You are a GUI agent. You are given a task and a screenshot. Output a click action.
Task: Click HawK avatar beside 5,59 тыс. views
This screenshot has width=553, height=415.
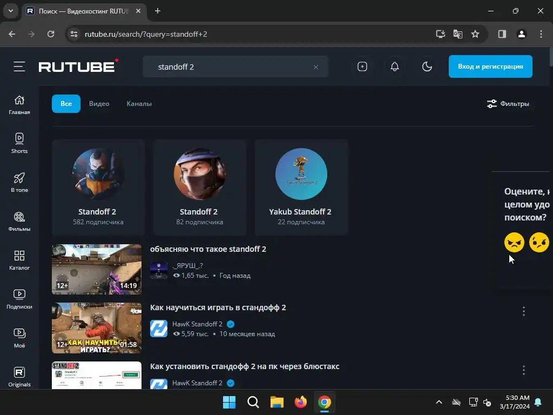click(x=159, y=329)
